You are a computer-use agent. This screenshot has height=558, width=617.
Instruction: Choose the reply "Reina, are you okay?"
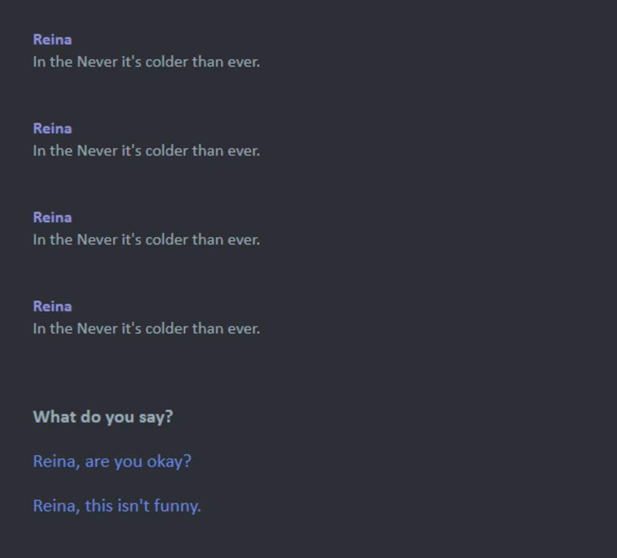[x=112, y=461]
